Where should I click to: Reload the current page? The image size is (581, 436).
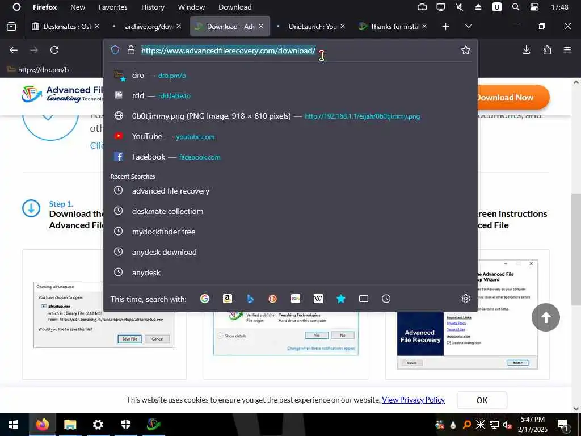(x=54, y=50)
